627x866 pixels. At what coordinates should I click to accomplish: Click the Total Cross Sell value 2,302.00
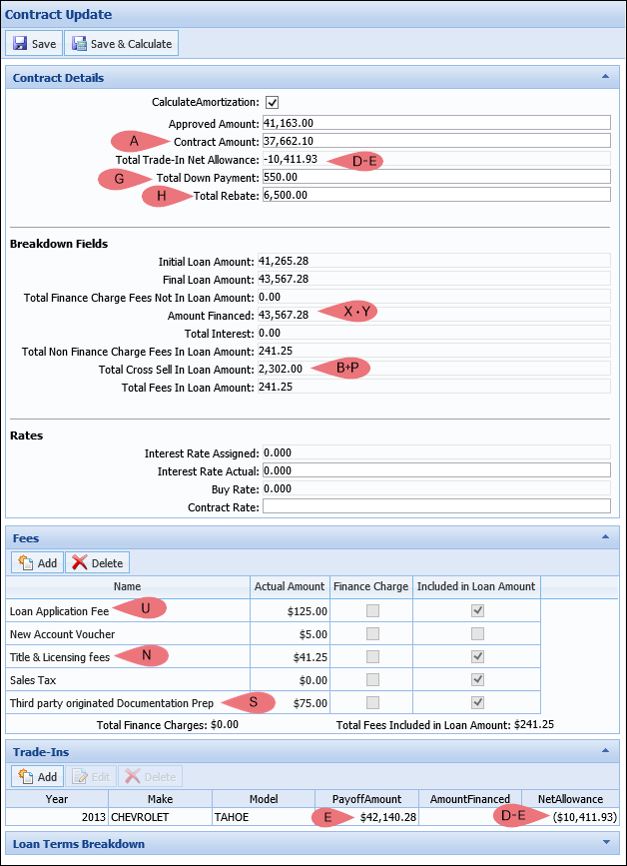pos(281,369)
